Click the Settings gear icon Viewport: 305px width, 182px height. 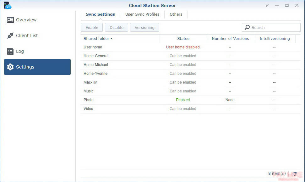(10, 67)
